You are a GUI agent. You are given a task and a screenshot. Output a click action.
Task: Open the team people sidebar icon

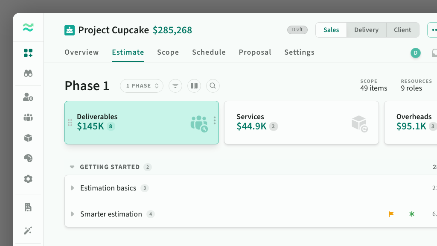point(28,117)
